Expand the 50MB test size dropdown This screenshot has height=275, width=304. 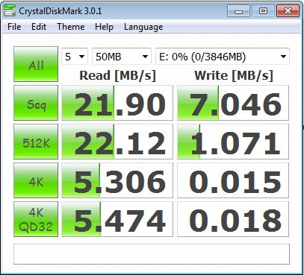click(x=122, y=57)
